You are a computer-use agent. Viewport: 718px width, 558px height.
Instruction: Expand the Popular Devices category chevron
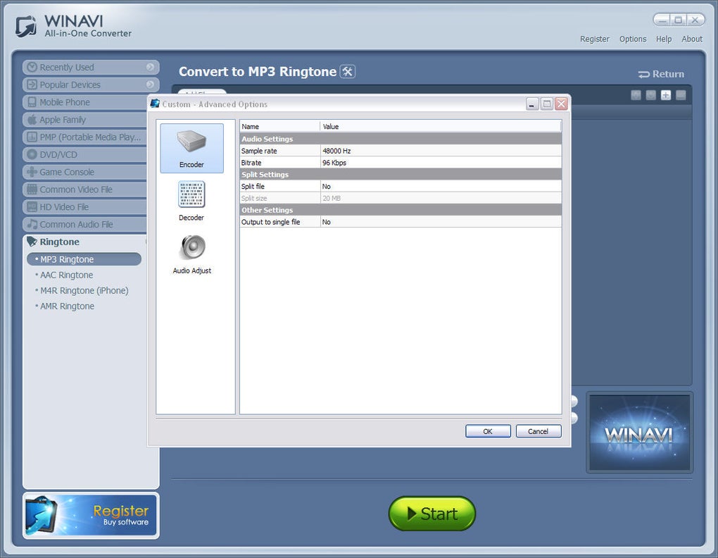pyautogui.click(x=150, y=85)
